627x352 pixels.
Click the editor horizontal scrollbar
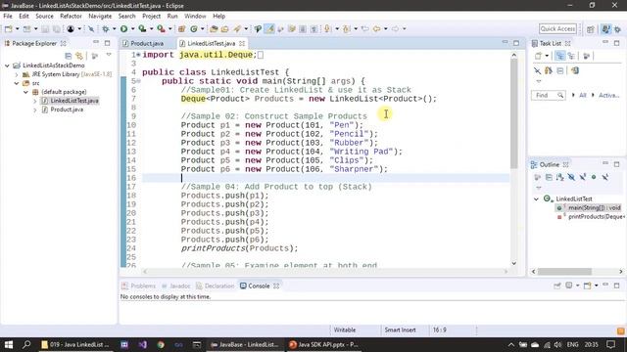[x=326, y=272]
